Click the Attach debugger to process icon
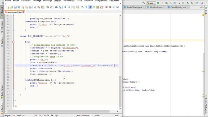Screen dimensions: 208x117 coord(179,3)
